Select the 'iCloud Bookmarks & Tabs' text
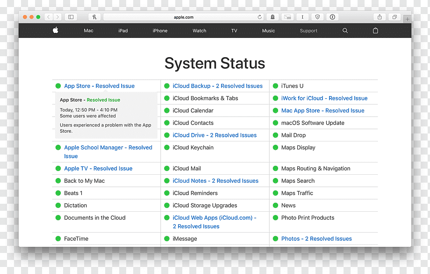The image size is (430, 274). (205, 98)
